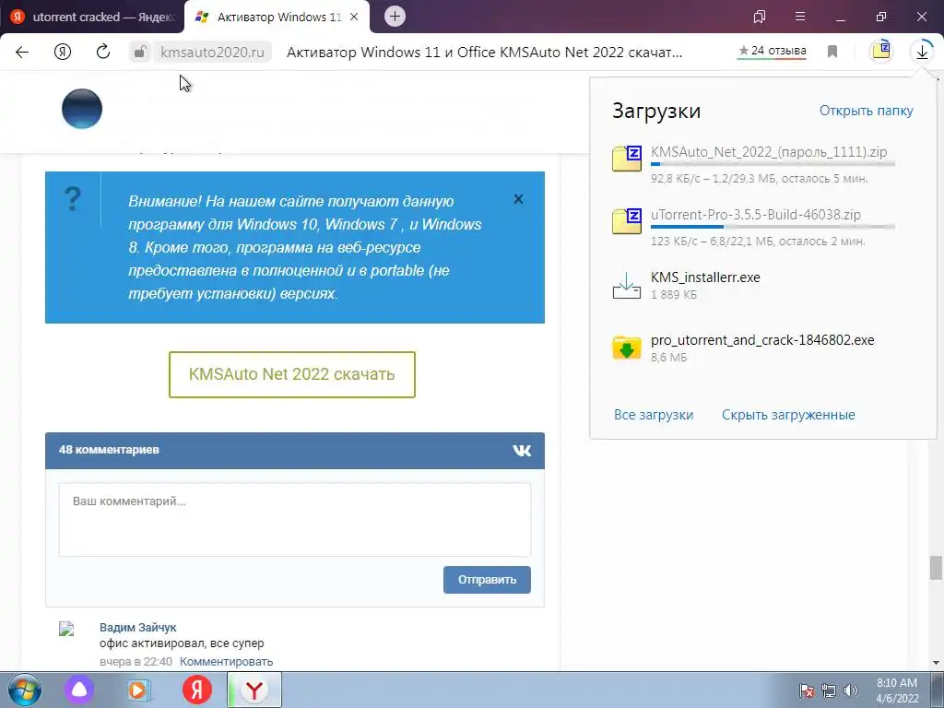
Task: Open Вадим Зайчук profile link
Action: pyautogui.click(x=138, y=627)
